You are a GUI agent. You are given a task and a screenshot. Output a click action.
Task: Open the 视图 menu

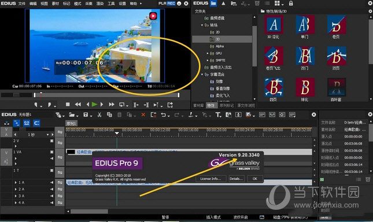(44, 3)
